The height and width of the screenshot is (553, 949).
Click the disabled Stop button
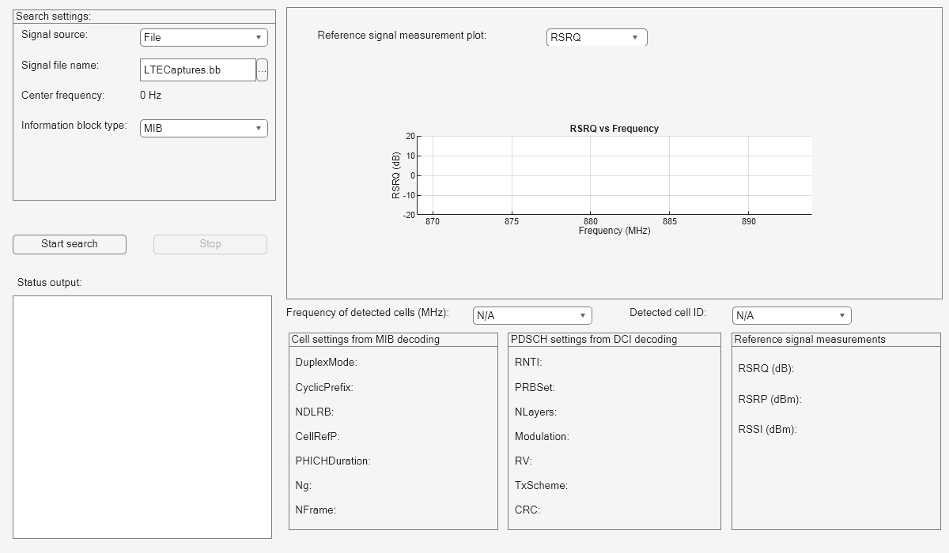pos(209,244)
